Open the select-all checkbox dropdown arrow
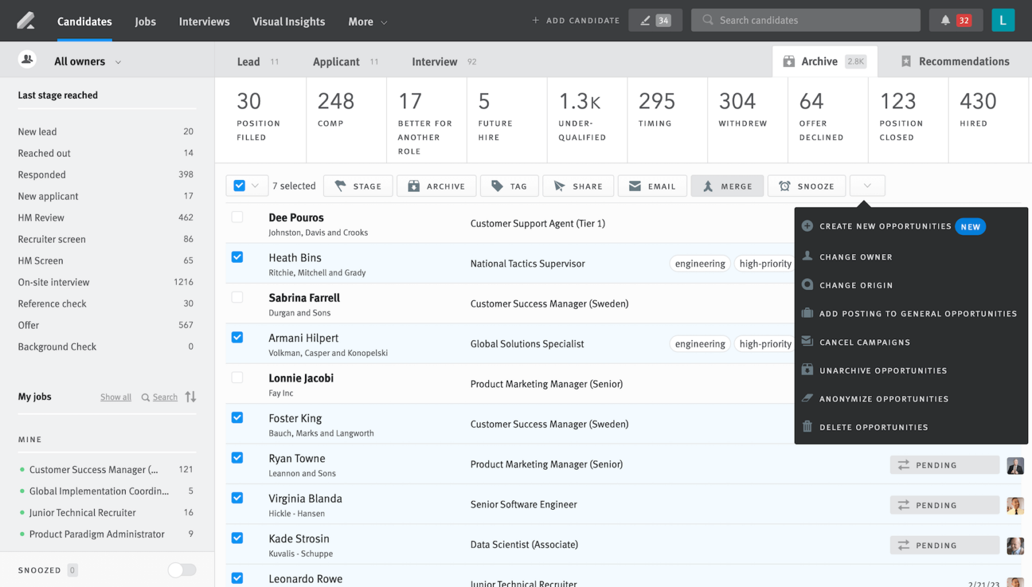Screen dimensions: 1032x587 [x=255, y=185]
